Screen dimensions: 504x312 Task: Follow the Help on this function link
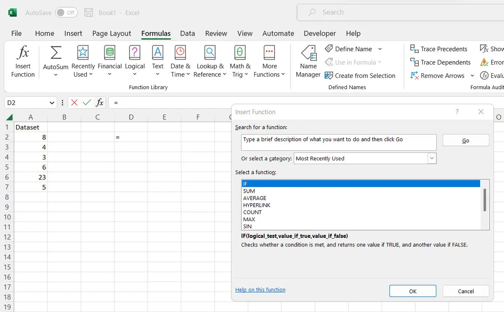[x=260, y=290]
